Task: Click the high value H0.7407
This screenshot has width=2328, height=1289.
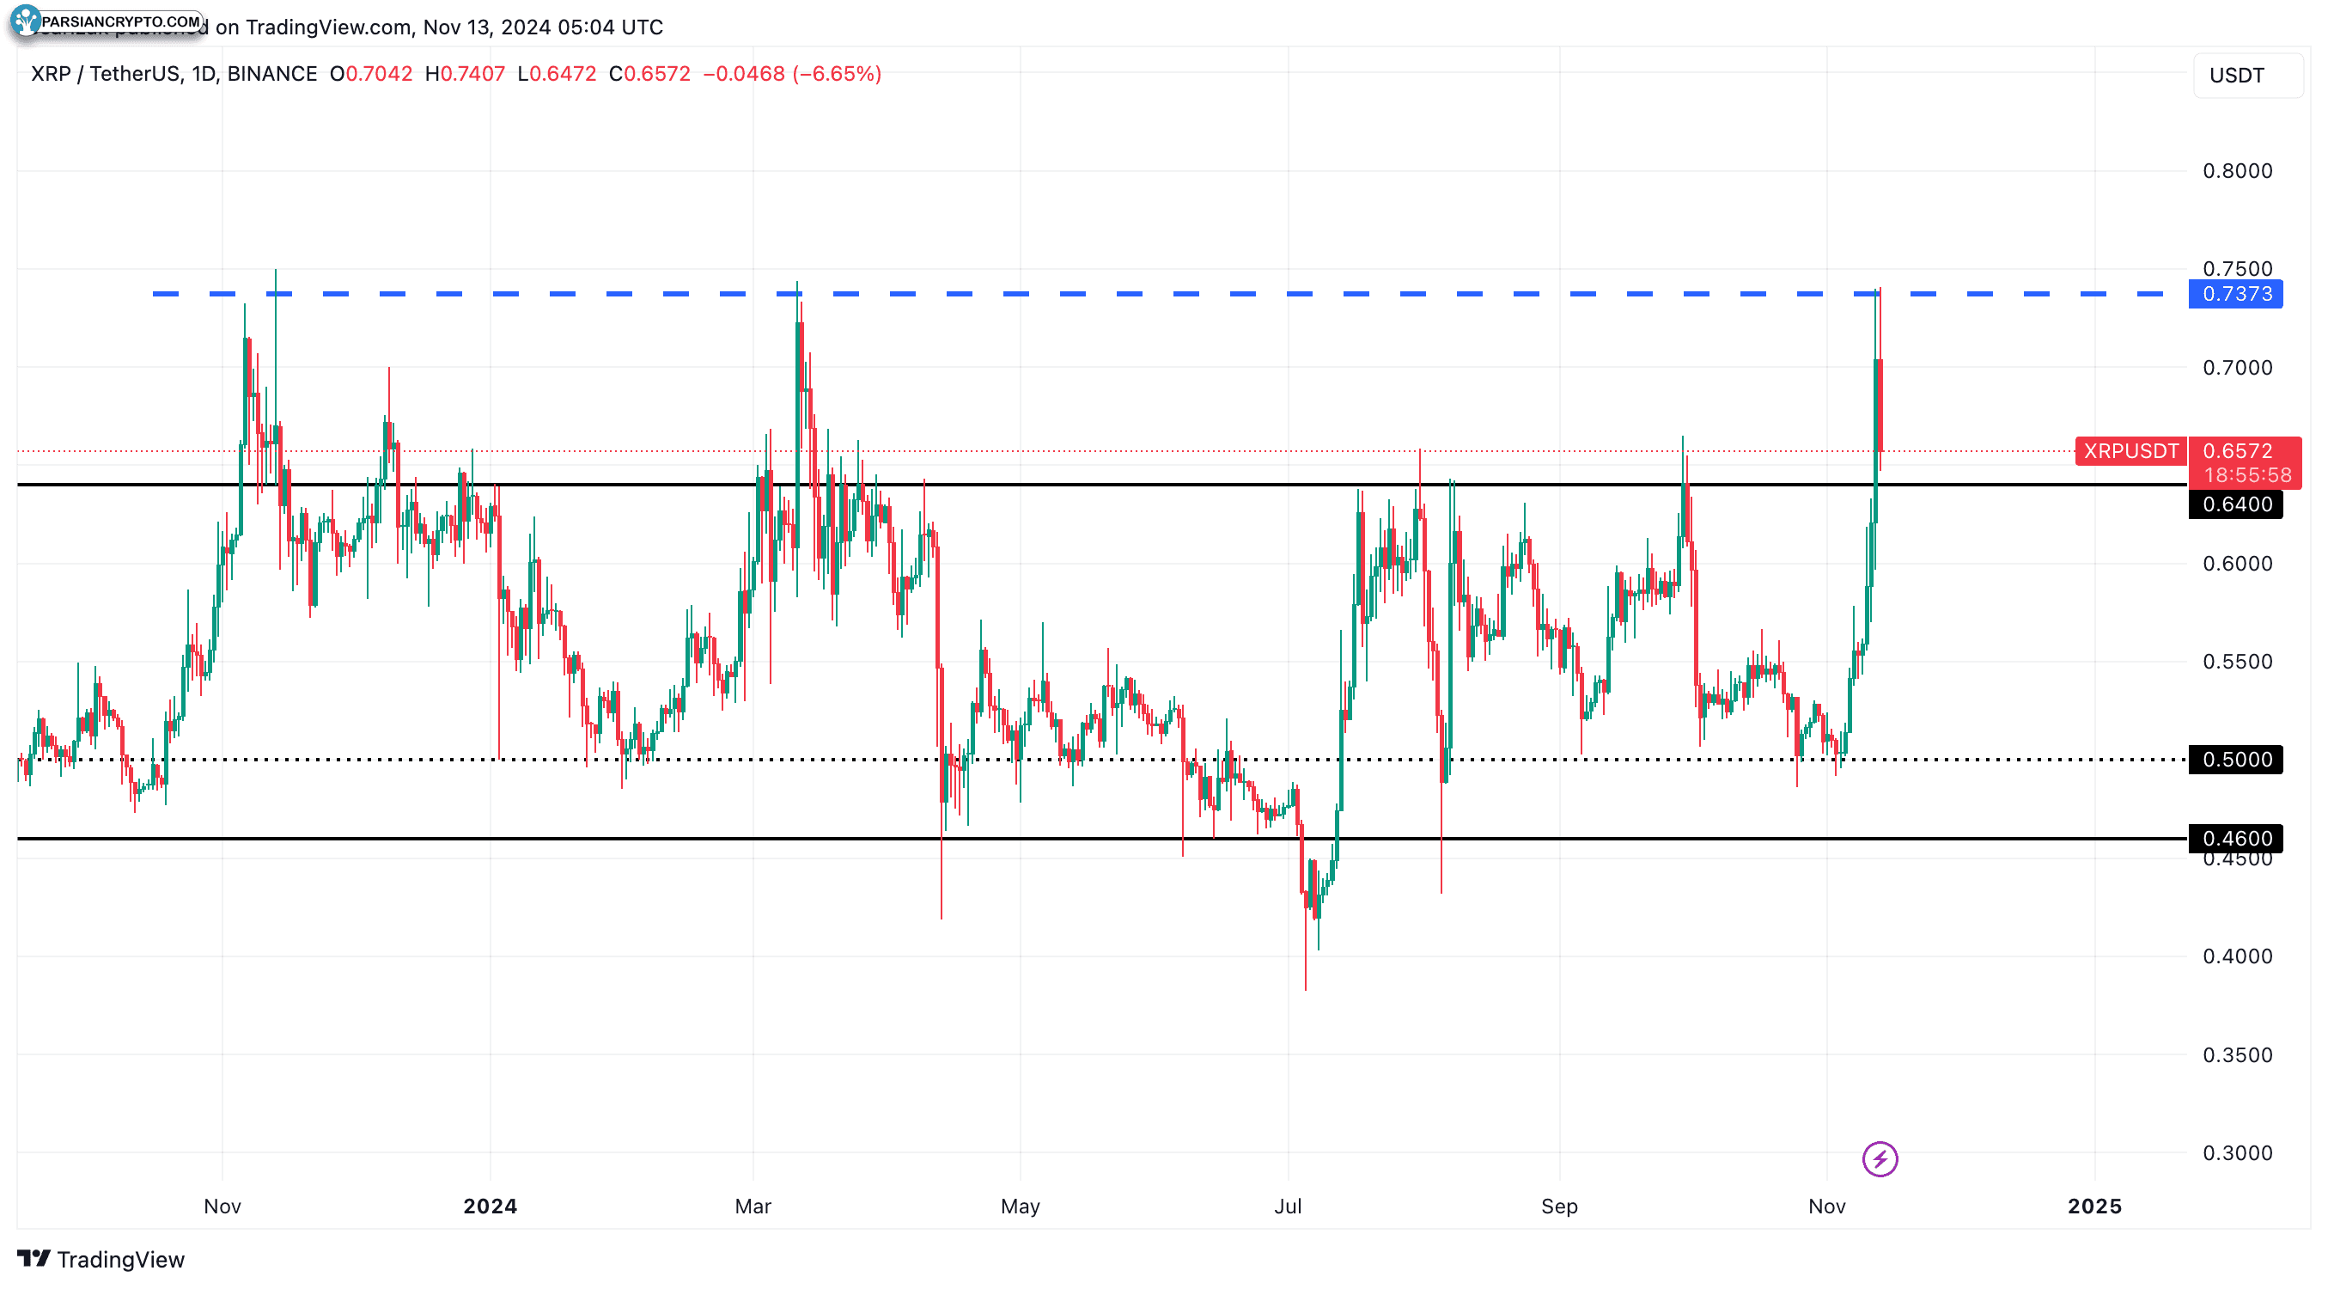Action: (465, 73)
